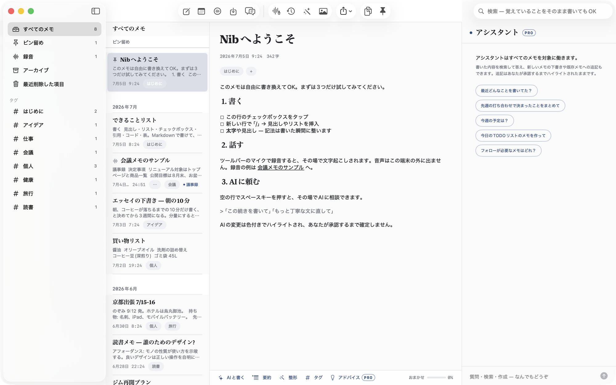
Task: Check the この行のチェックボックスをタップ checkbox
Action: [222, 117]
